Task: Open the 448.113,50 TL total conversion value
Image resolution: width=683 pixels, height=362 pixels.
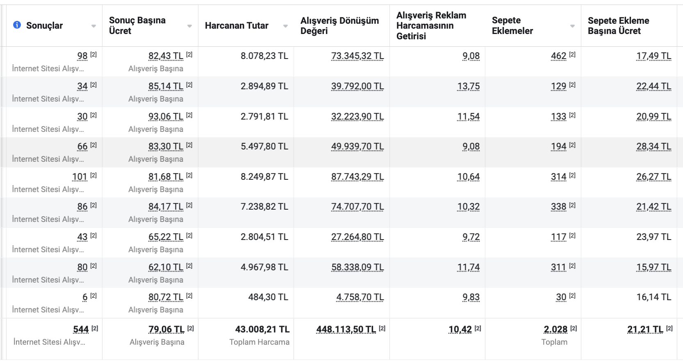Action: (x=346, y=330)
